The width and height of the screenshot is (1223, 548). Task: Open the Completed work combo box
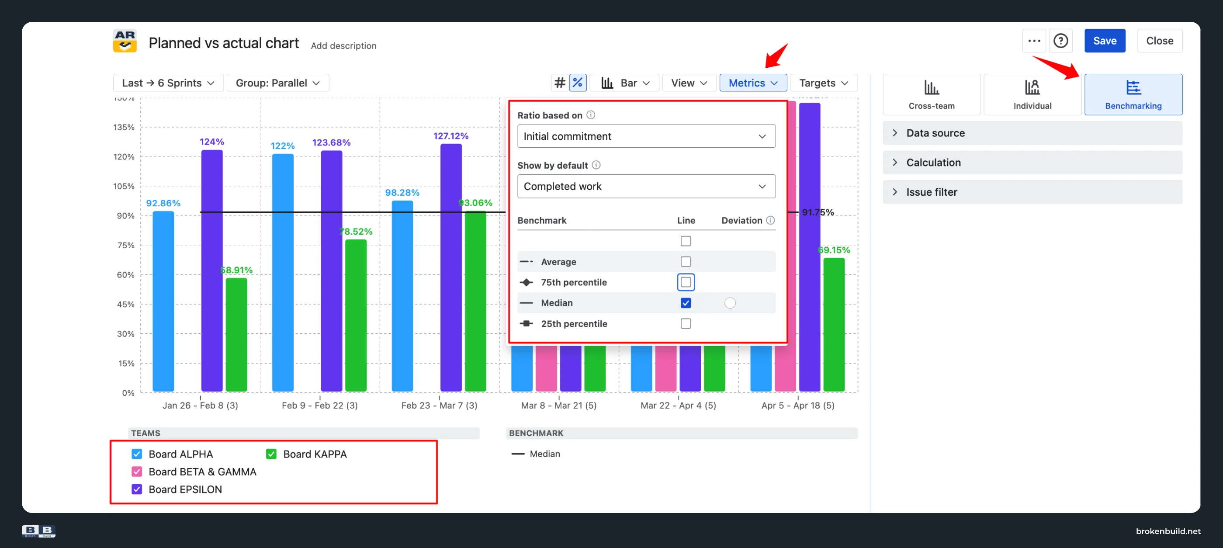tap(646, 186)
